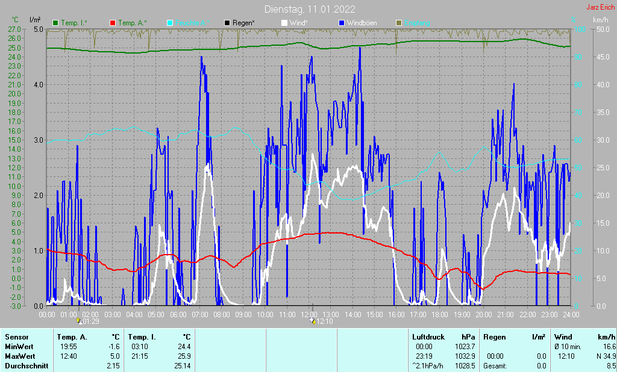Click the icon beside the 01:29 marker
The height and width of the screenshot is (372, 617).
(79, 321)
